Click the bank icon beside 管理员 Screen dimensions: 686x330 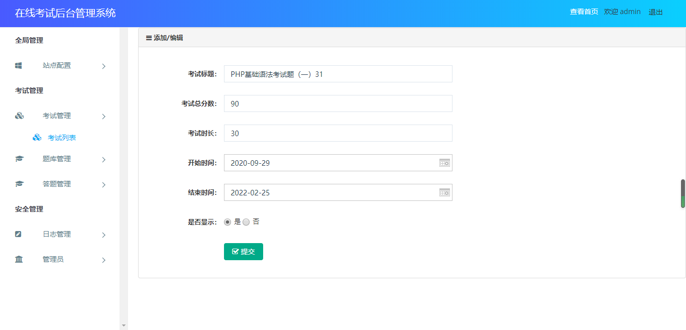[x=19, y=259]
